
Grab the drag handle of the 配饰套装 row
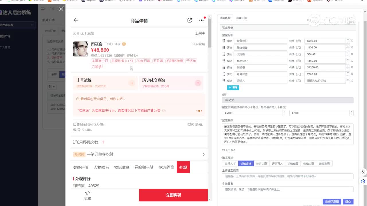point(224,47)
